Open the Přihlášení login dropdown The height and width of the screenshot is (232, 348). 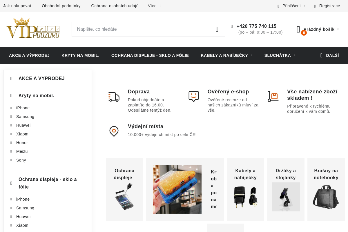click(291, 6)
